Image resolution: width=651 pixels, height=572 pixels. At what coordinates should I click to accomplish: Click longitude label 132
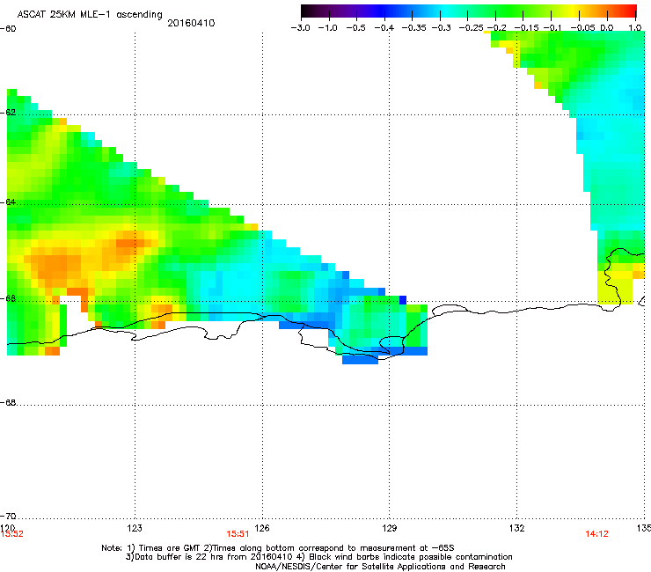517,528
